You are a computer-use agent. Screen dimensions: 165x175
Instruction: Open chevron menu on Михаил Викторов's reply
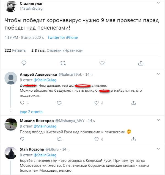158,120
